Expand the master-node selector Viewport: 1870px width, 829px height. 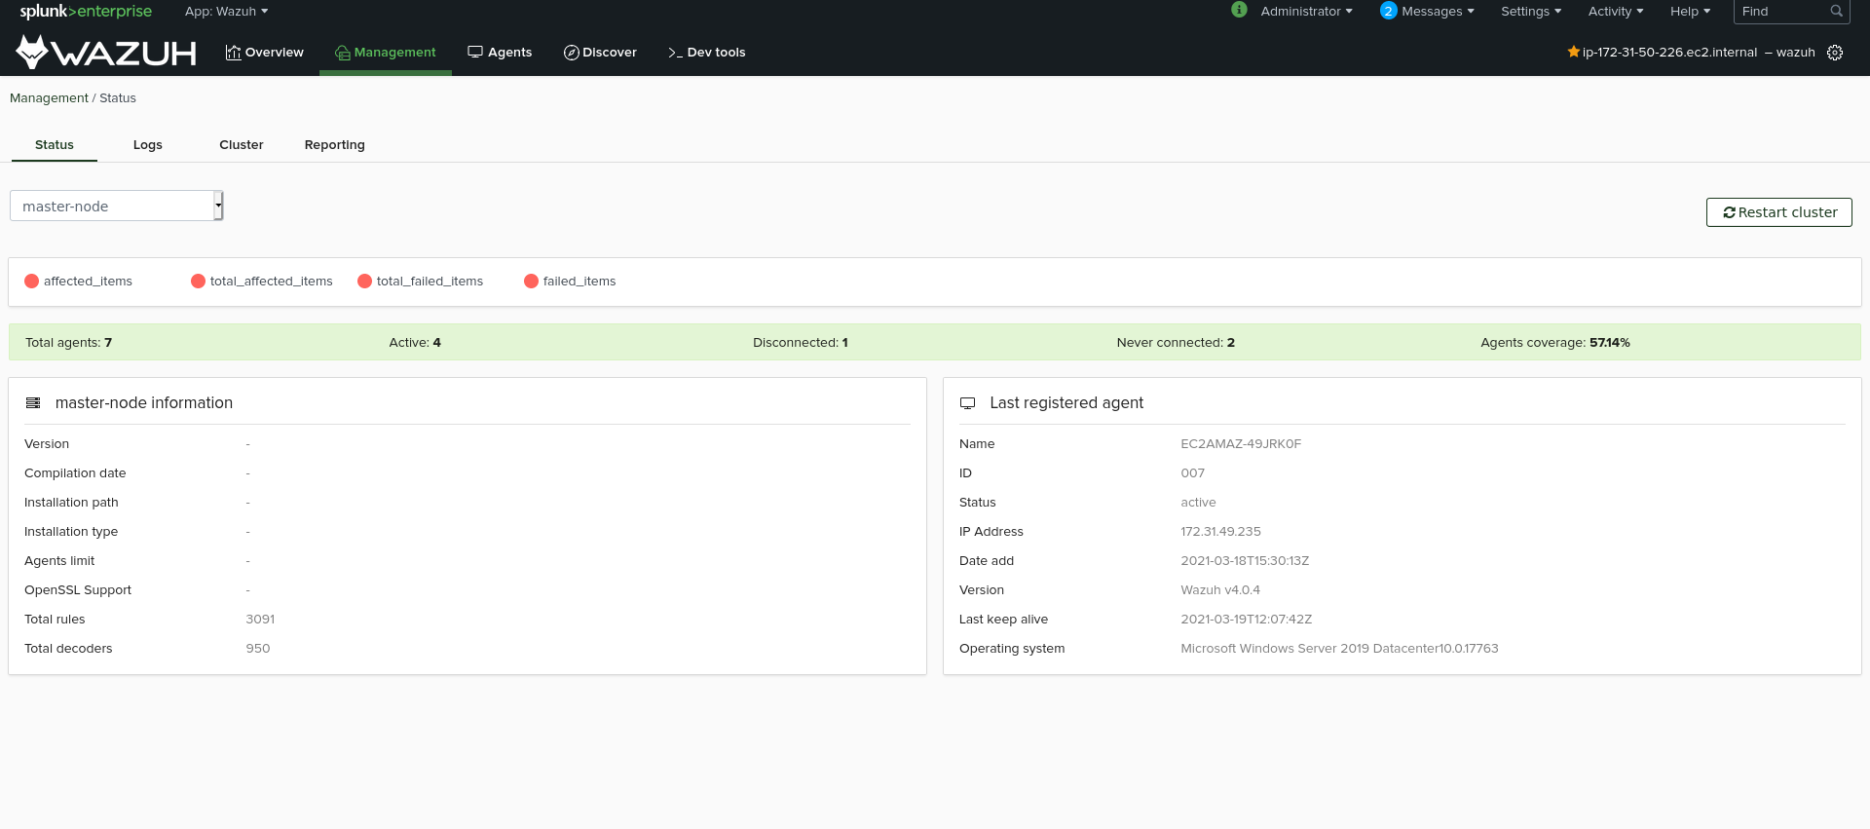[x=117, y=206]
